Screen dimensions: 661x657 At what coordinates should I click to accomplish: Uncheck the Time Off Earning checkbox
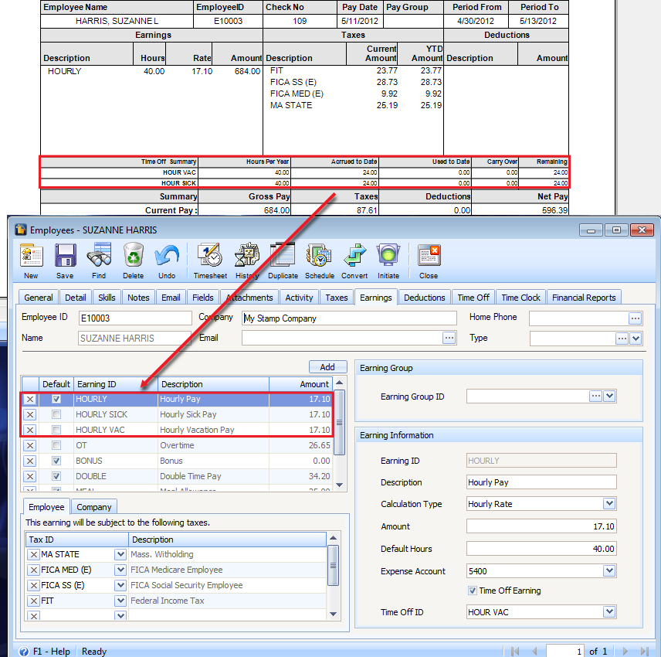(473, 591)
